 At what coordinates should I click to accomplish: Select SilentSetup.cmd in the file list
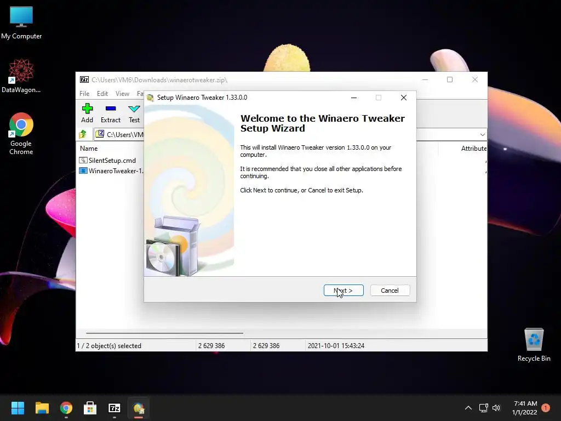(112, 161)
